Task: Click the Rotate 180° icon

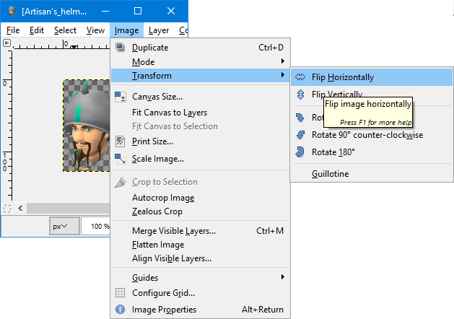Action: tap(300, 152)
